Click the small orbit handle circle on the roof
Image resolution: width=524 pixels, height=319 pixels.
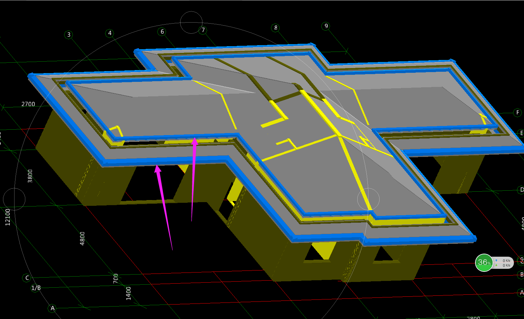pos(368,199)
